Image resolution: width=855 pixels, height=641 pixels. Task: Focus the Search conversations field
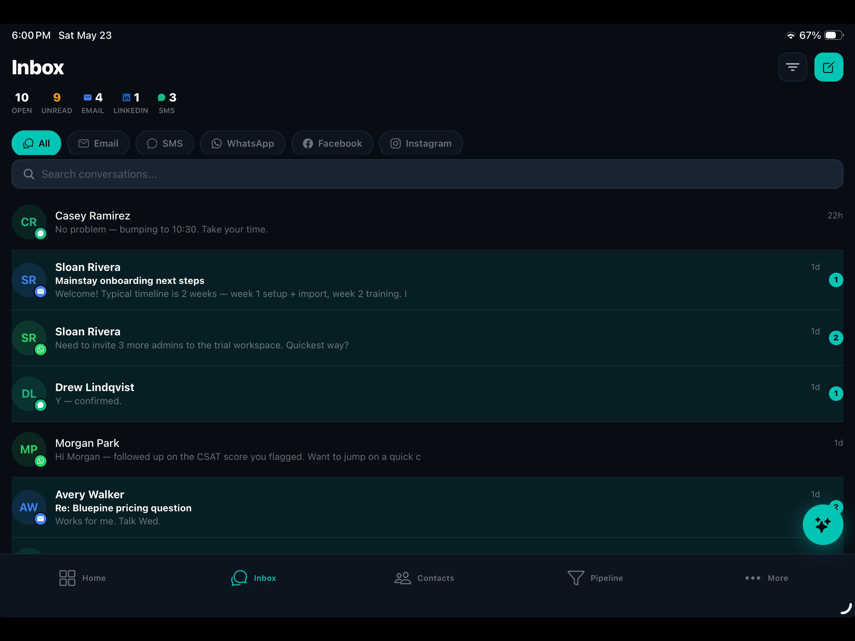point(427,174)
